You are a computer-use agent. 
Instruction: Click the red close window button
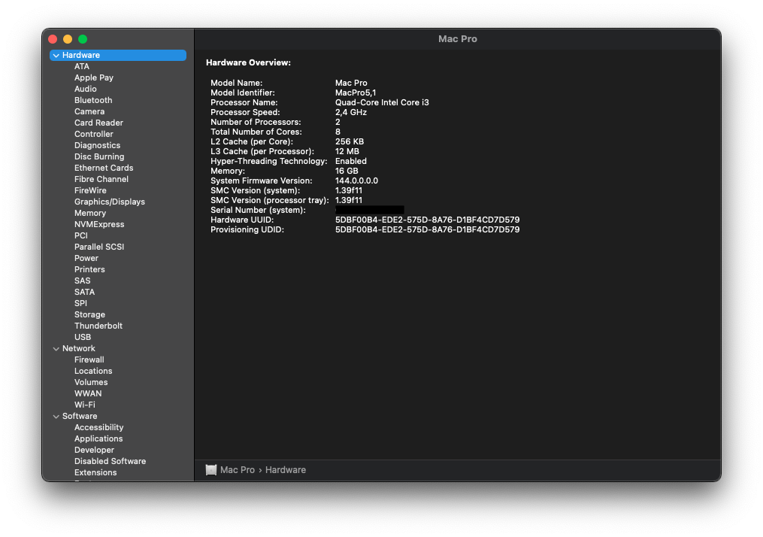pos(53,39)
